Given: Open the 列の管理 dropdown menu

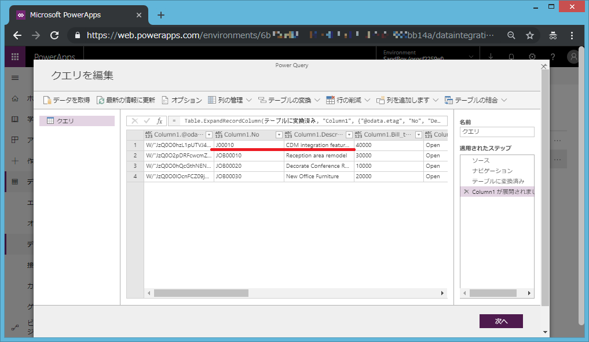Looking at the screenshot, I should pos(230,100).
